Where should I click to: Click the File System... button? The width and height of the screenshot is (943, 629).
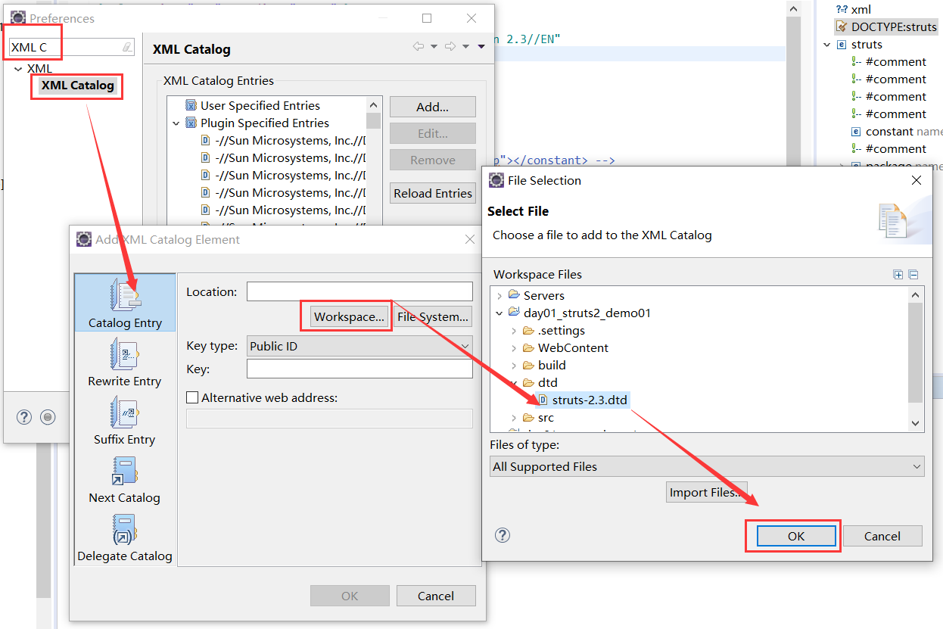(434, 316)
